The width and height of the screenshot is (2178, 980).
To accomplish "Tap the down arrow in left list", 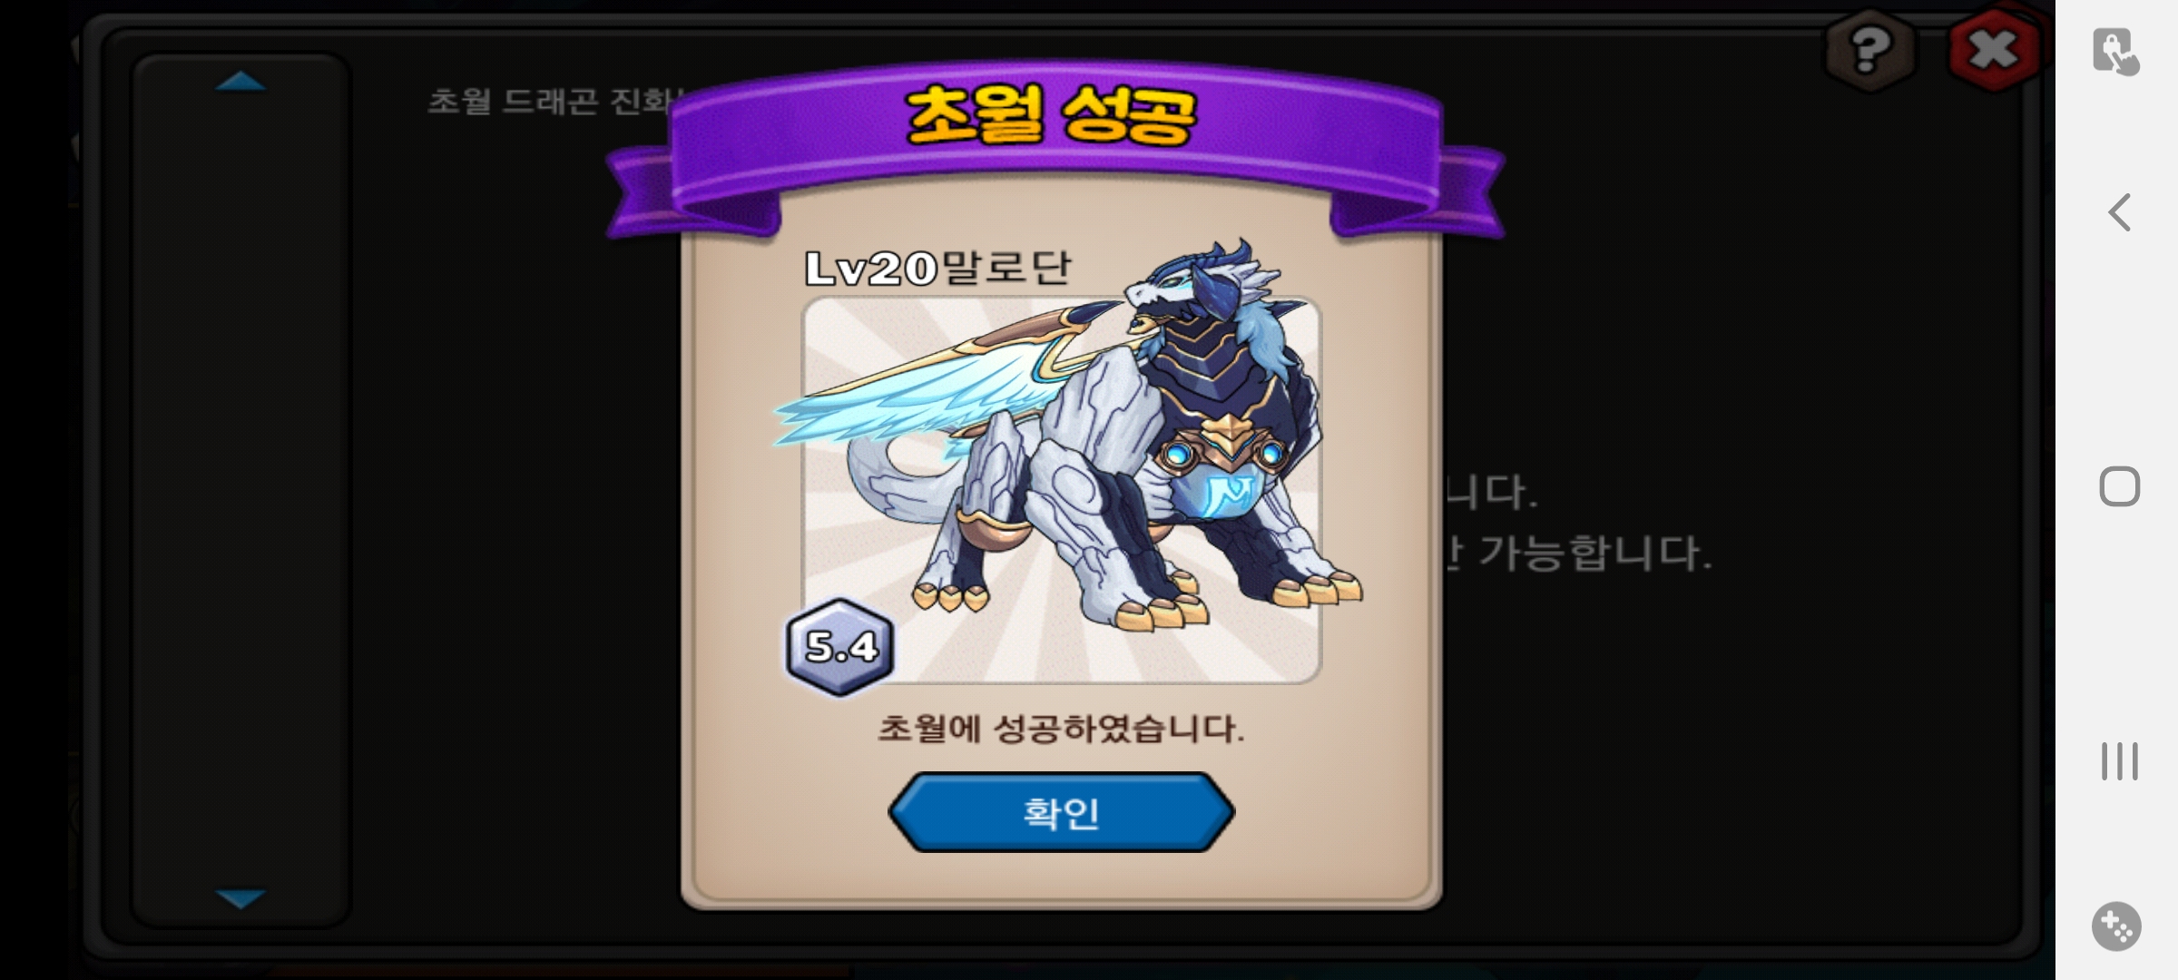I will (240, 898).
